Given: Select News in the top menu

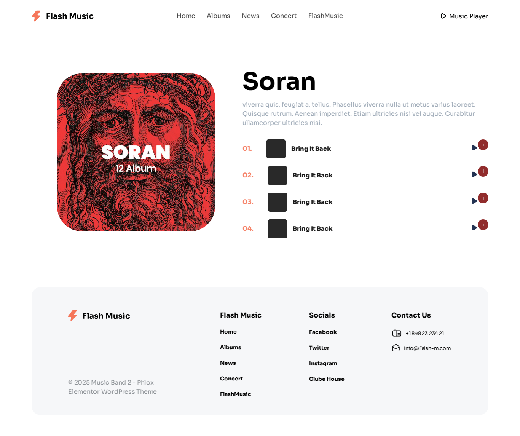Looking at the screenshot, I should (250, 16).
